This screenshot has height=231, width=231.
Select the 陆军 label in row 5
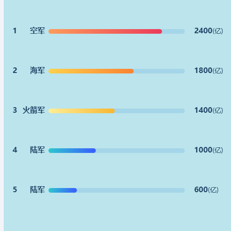(37, 189)
